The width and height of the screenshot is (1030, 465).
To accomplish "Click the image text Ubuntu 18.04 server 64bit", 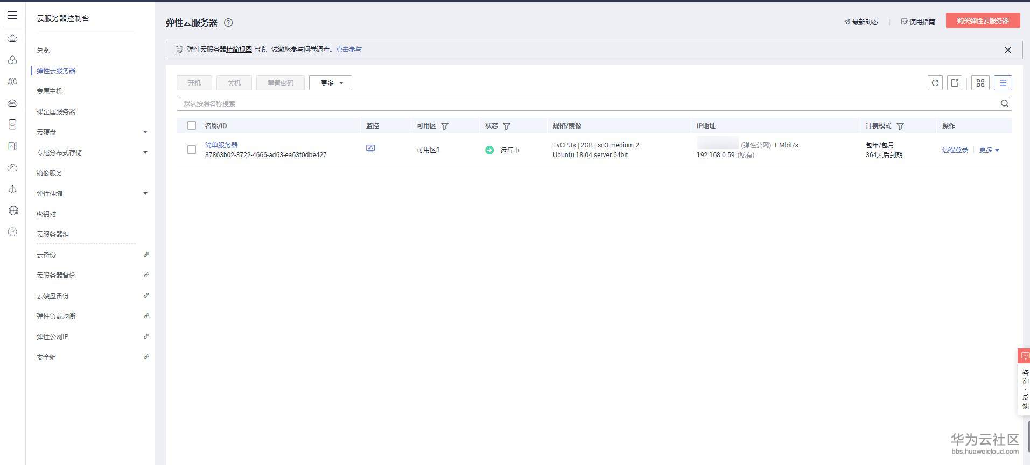I will [x=591, y=155].
